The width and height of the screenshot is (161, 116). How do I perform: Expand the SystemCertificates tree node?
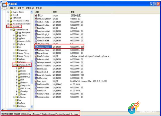pyautogui.click(x=8, y=21)
